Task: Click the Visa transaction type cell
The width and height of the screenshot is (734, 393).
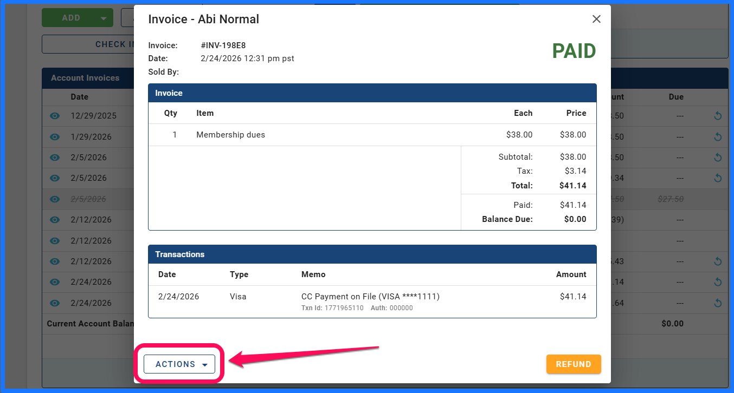Action: (238, 297)
